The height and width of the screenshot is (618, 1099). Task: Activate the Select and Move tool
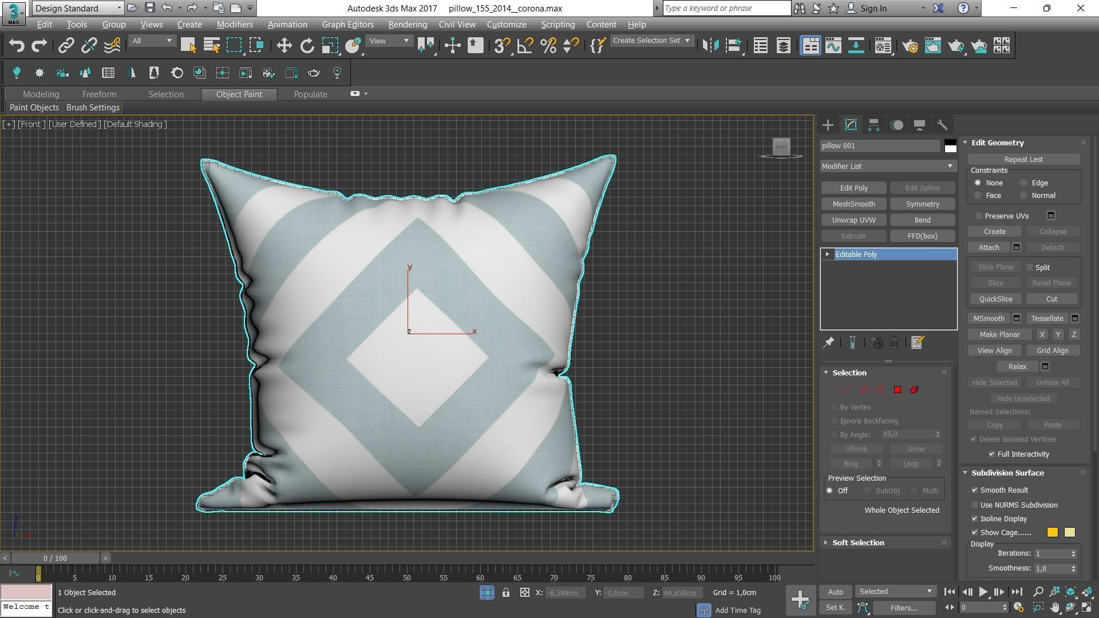point(284,46)
